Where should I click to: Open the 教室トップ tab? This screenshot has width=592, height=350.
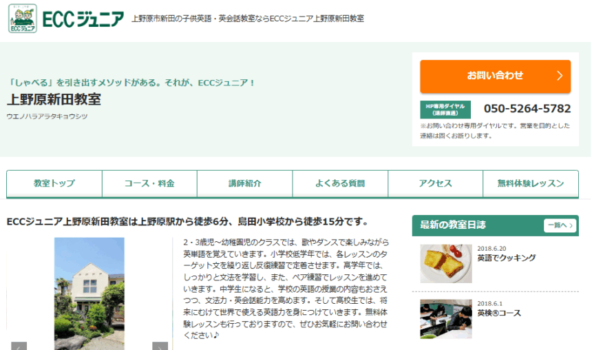54,184
